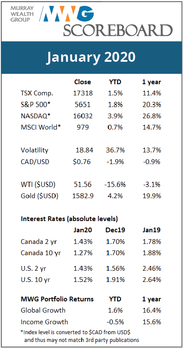Screen dimensions: 183x348
Task: Select the NASDAQ row label
Action: point(36,116)
